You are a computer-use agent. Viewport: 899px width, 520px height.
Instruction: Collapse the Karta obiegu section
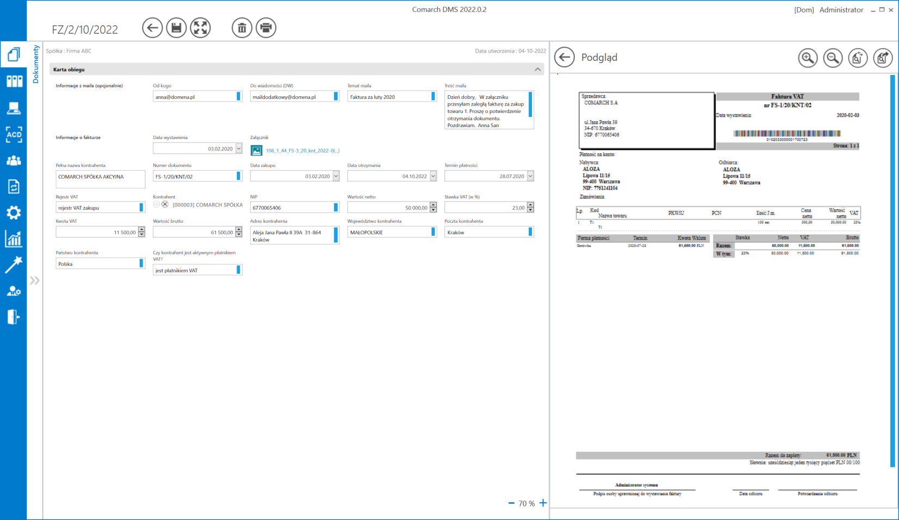click(x=537, y=70)
